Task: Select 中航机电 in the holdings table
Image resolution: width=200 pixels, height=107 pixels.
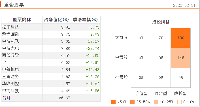Action: tap(10, 70)
